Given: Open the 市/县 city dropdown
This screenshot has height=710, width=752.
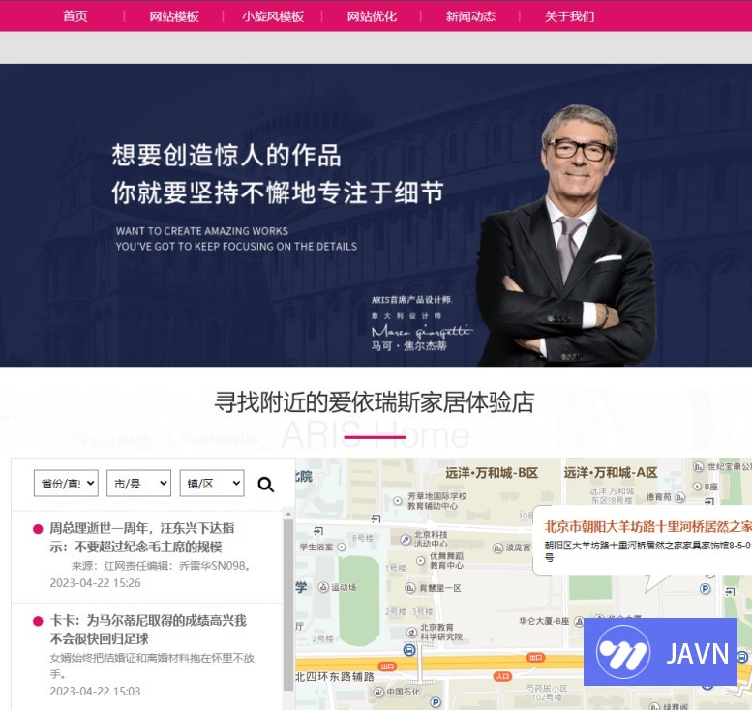Looking at the screenshot, I should (138, 484).
